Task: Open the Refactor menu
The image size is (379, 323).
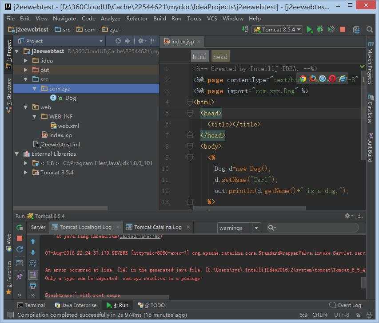Action: (137, 19)
